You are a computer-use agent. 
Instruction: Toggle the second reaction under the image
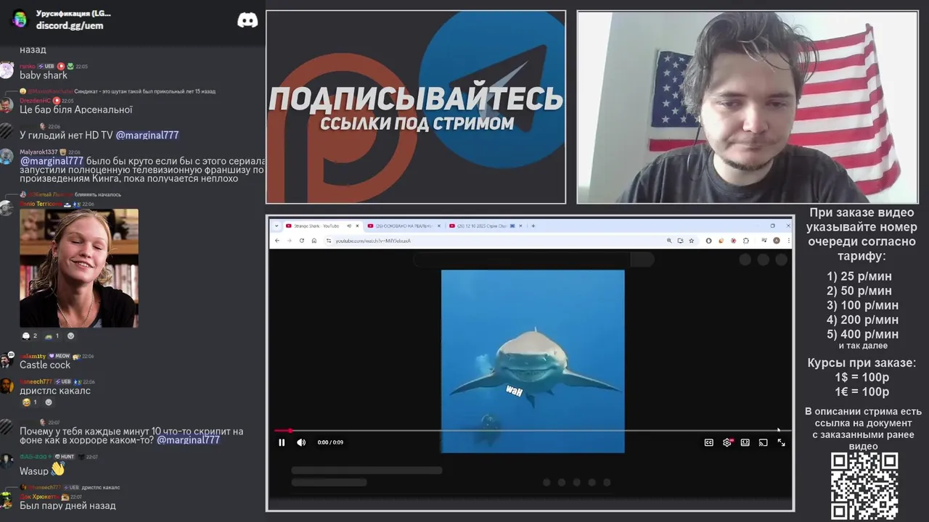coord(52,336)
